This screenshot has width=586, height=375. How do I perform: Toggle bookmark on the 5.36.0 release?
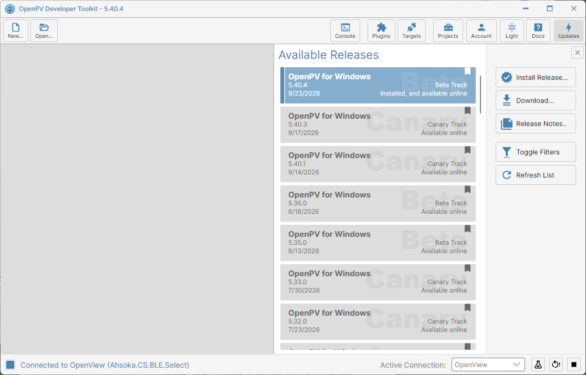coord(467,190)
